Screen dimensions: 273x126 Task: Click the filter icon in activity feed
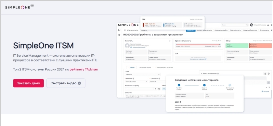point(269,88)
